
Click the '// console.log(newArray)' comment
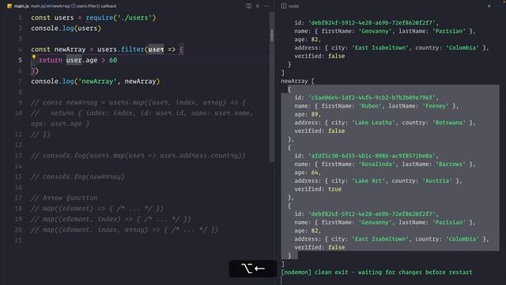click(x=77, y=177)
